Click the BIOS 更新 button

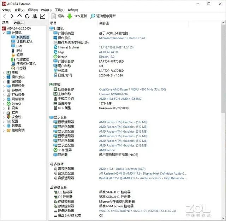pyautogui.click(x=77, y=16)
